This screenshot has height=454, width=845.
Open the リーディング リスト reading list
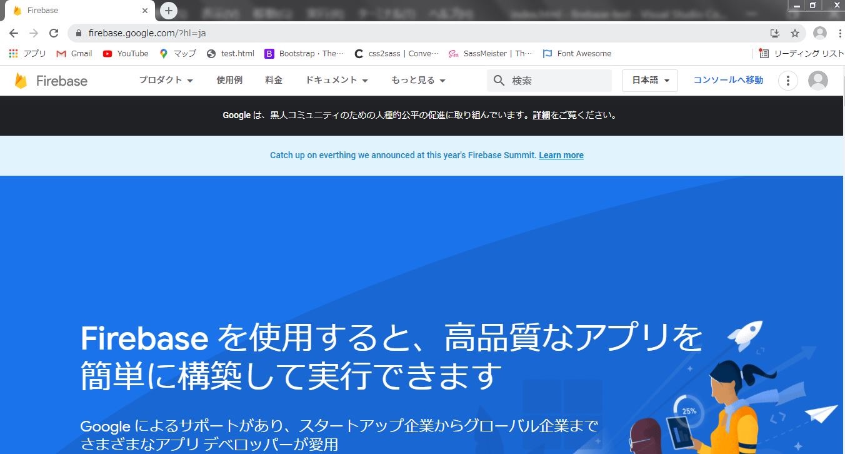pos(801,54)
